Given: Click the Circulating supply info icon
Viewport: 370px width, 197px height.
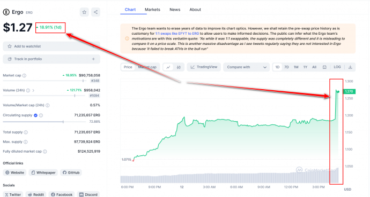Looking at the screenshot, I should [x=41, y=115].
